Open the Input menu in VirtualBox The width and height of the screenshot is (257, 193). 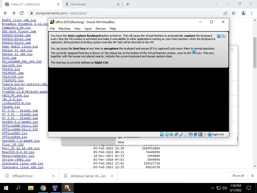(x=88, y=29)
